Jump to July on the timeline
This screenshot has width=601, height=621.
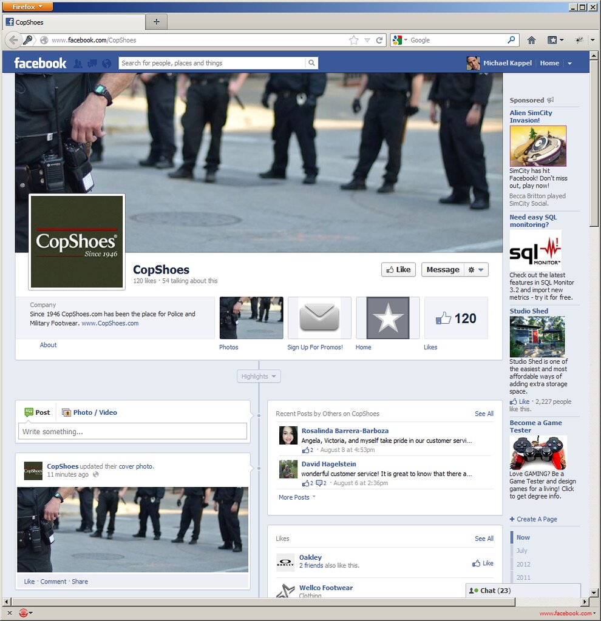pos(521,551)
